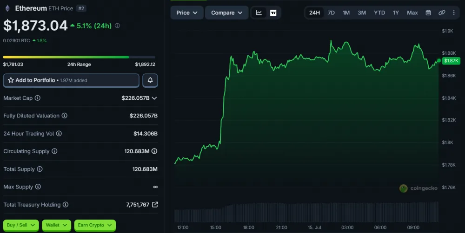Click the $1.87K current price marker

point(451,61)
